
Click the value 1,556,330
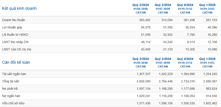tap(188, 103)
